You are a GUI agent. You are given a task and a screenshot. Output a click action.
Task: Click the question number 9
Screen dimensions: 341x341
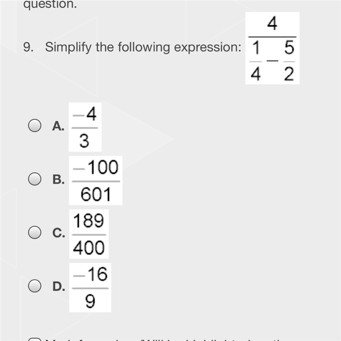pyautogui.click(x=28, y=47)
